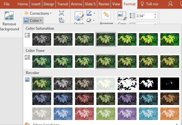This screenshot has width=182, height=125.
Task: Click the Share person icon
Action: 170,4
